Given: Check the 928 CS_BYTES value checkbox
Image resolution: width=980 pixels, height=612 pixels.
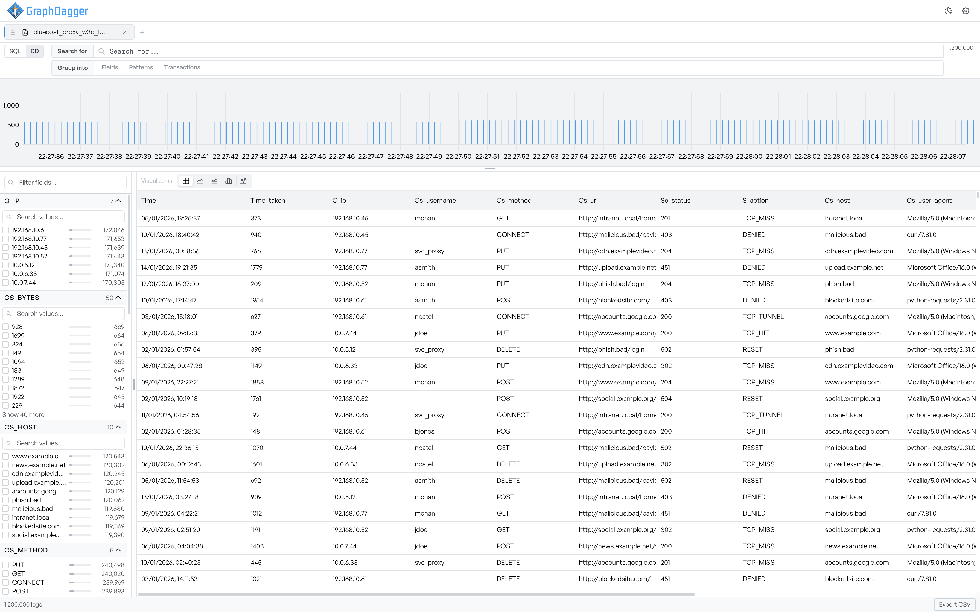Looking at the screenshot, I should click(6, 327).
